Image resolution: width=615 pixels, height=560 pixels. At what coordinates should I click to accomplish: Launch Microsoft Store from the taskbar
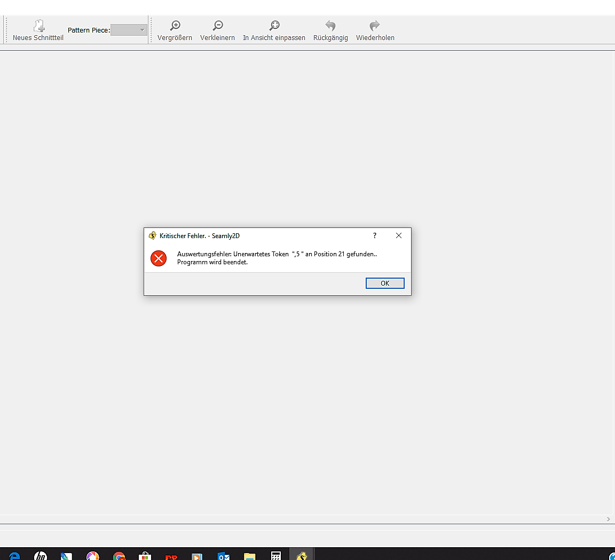[x=145, y=556]
